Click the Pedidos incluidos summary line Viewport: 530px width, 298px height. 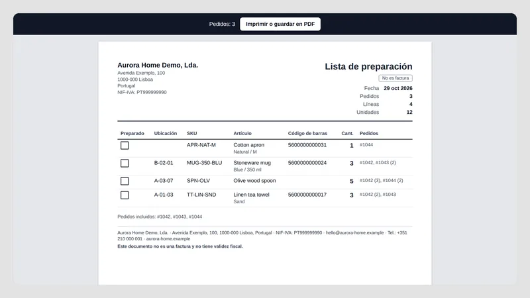click(160, 217)
